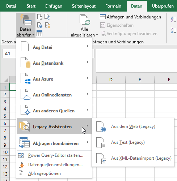Open the Aus anderen Quellen submenu
The image size is (177, 181).
pos(54,110)
